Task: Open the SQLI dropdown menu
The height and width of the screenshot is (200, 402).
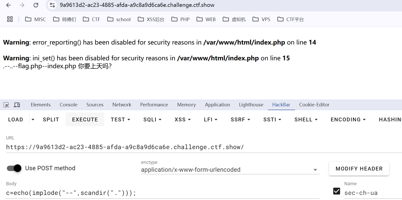Action: tap(152, 120)
